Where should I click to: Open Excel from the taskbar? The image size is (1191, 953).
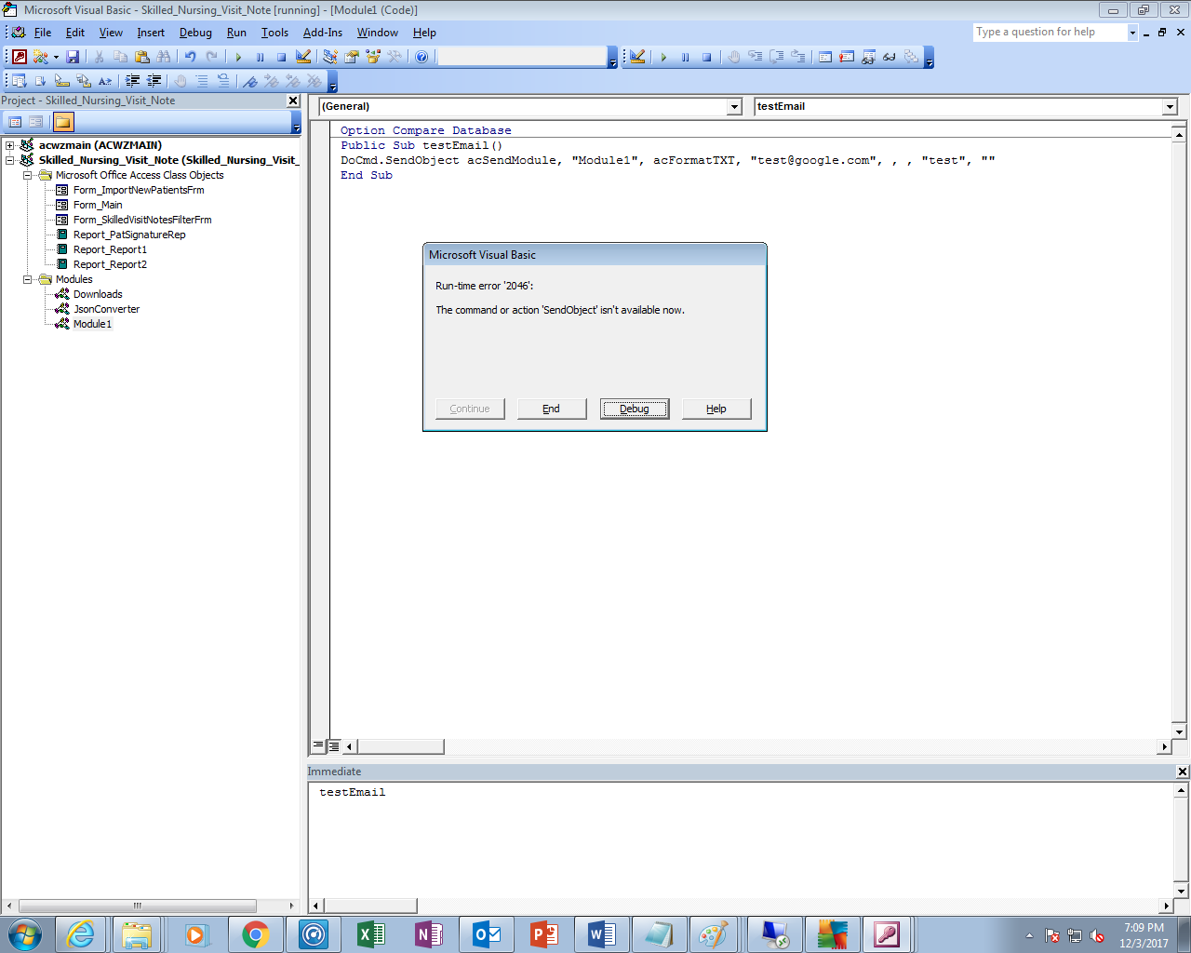371,934
